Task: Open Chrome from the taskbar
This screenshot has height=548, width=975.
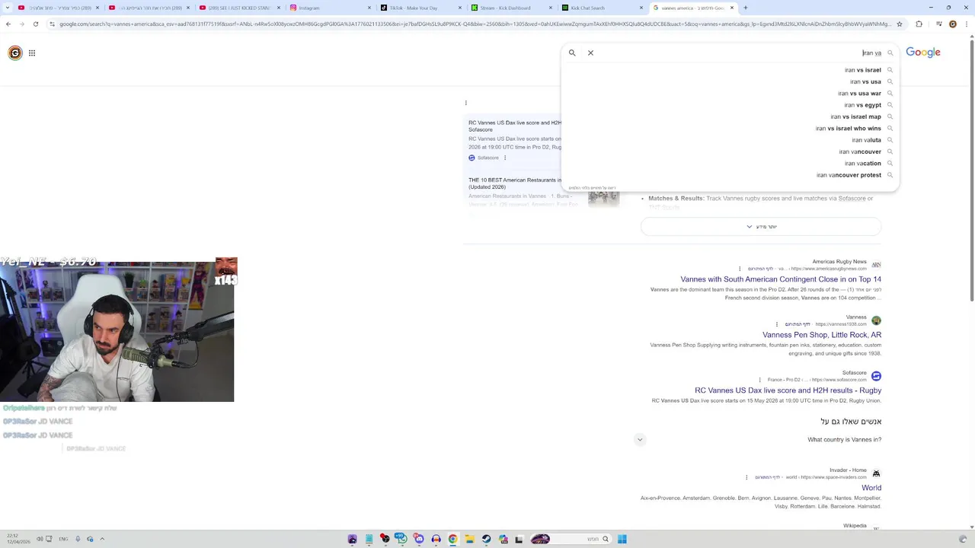Action: pyautogui.click(x=452, y=539)
